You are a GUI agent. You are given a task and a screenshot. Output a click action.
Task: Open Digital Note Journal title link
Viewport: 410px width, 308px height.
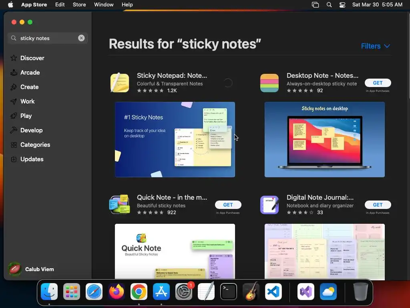[320, 197]
